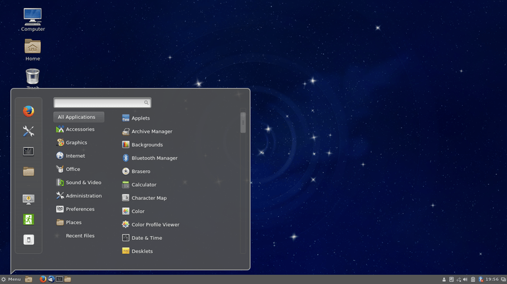The height and width of the screenshot is (284, 507).
Task: Open the Accessories category
Action: pos(80,130)
